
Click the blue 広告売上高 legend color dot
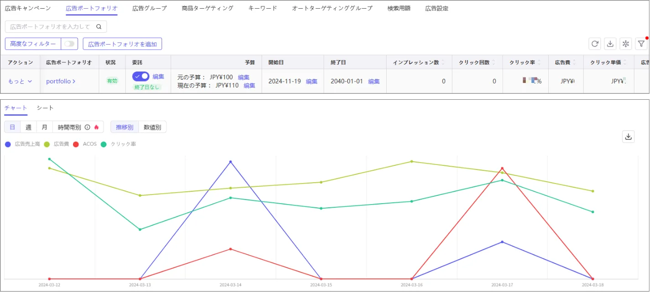(8, 144)
